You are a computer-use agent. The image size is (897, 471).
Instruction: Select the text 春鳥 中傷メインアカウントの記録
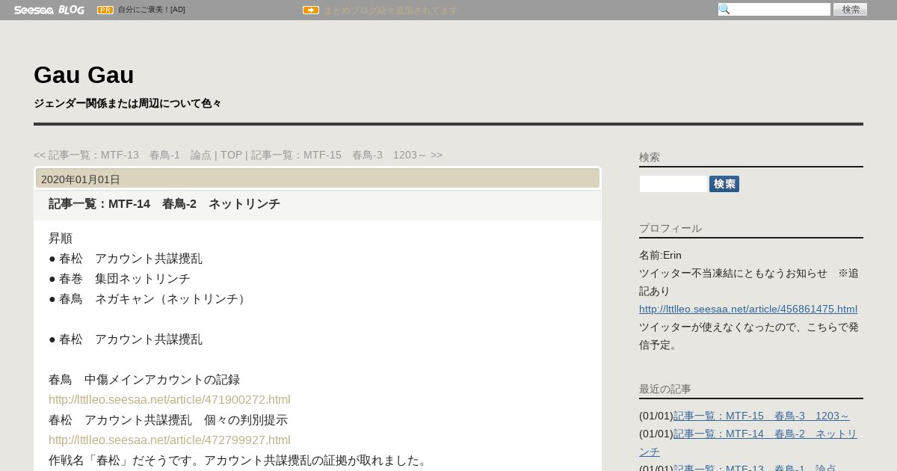pos(144,380)
